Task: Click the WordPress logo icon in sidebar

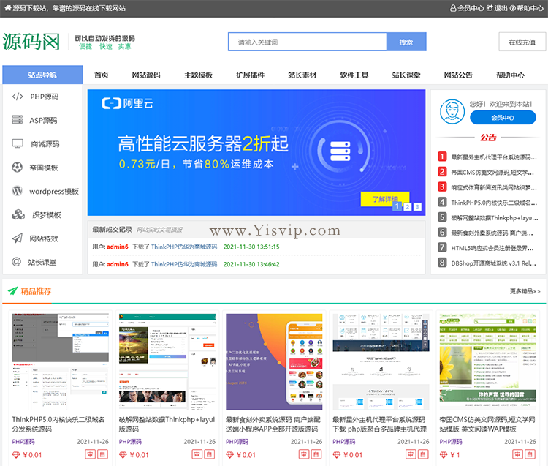Action: pyautogui.click(x=17, y=191)
